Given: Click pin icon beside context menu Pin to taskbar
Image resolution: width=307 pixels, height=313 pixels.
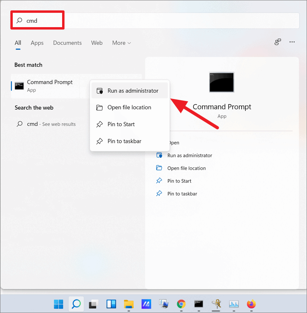Looking at the screenshot, I should coord(100,141).
